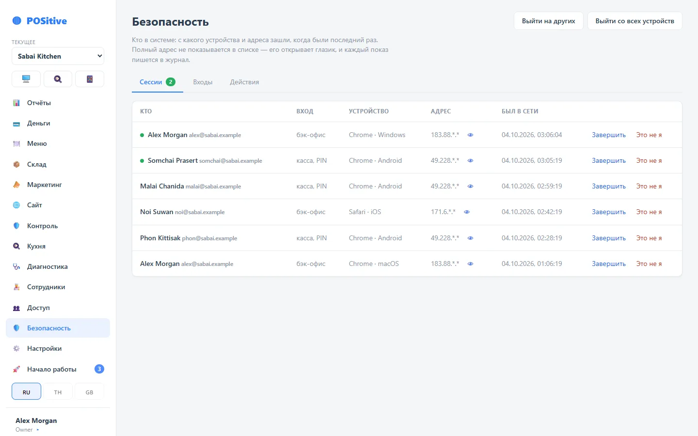Open Доступ via its people icon
Image resolution: width=698 pixels, height=436 pixels.
click(x=16, y=308)
